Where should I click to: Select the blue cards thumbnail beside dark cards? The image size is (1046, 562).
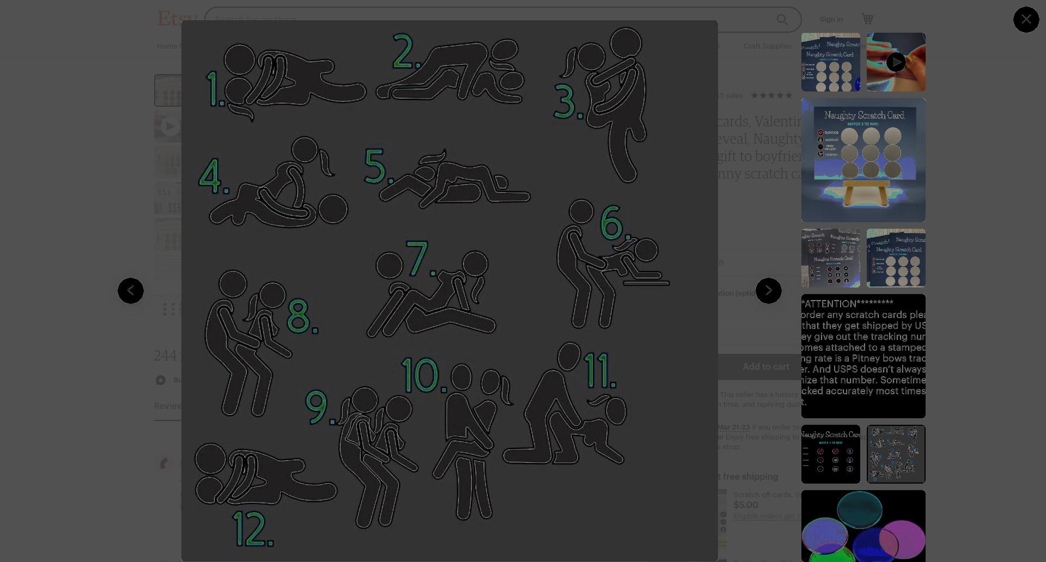tap(896, 258)
